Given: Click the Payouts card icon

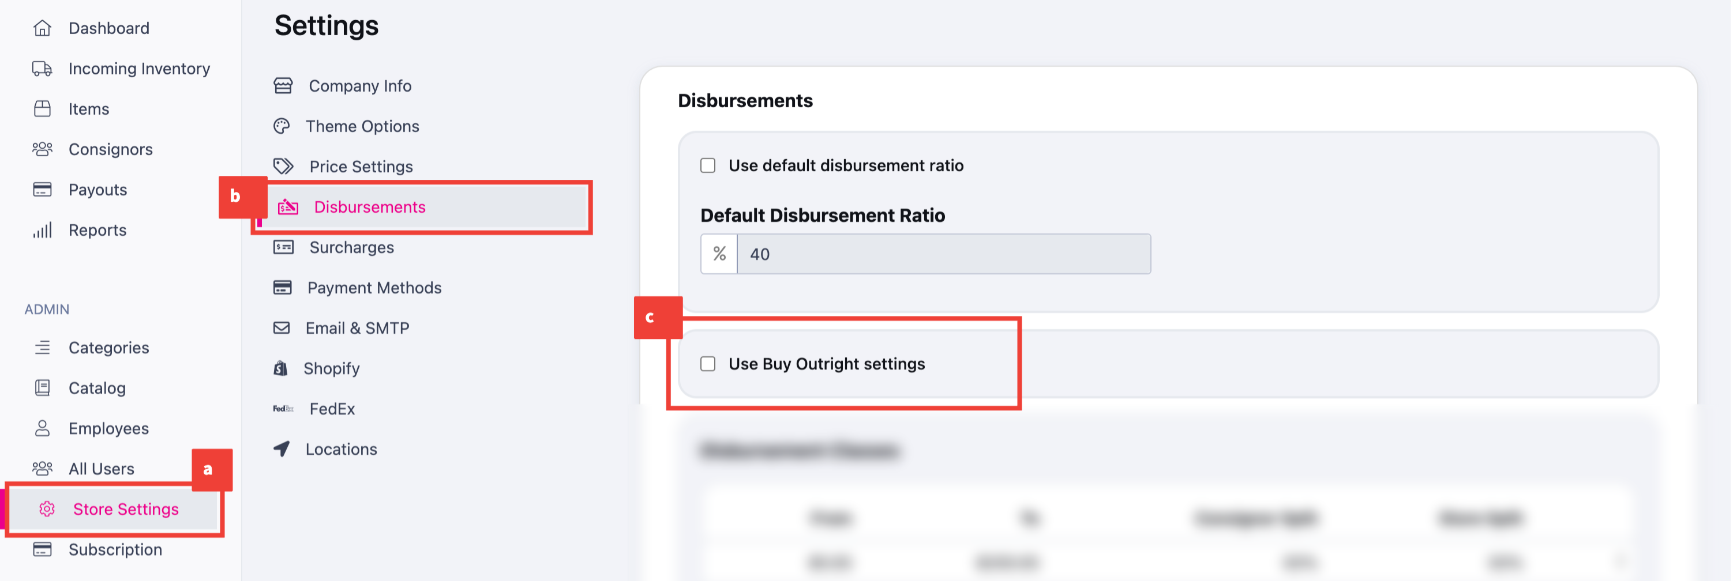Looking at the screenshot, I should (x=42, y=190).
